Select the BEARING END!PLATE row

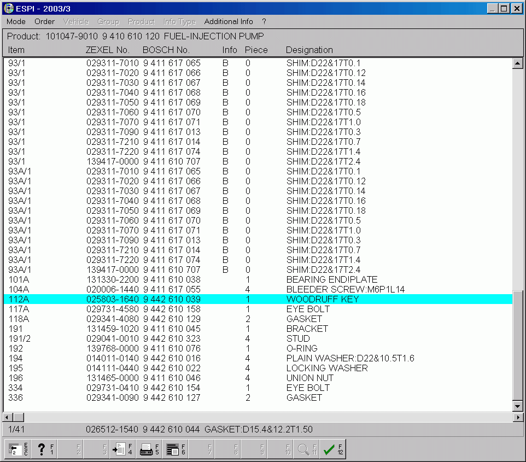point(258,279)
